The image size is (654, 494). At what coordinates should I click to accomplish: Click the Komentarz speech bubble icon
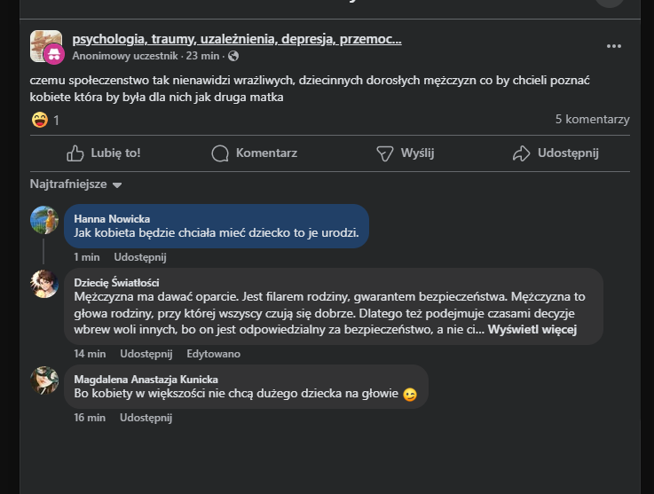(x=220, y=153)
